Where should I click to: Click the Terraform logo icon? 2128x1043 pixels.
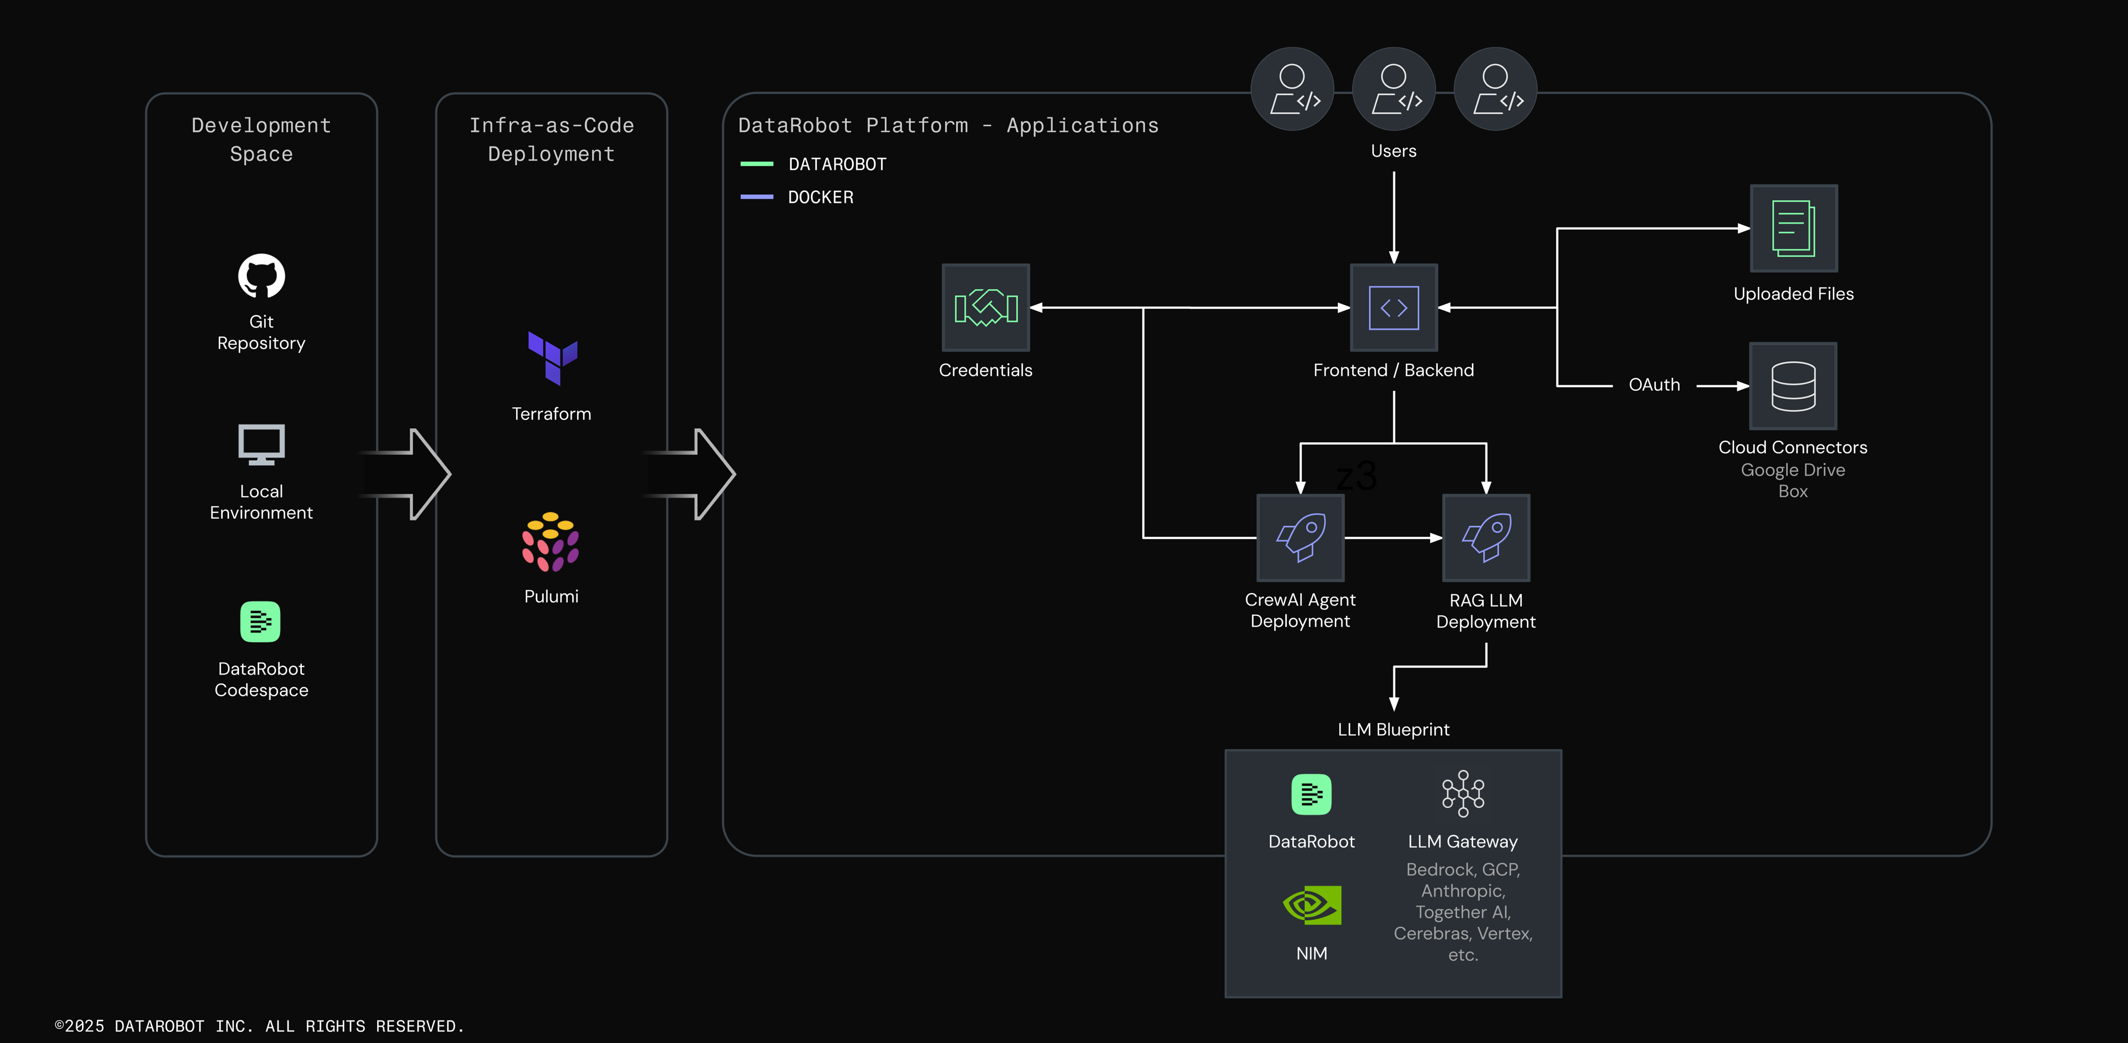(x=552, y=358)
